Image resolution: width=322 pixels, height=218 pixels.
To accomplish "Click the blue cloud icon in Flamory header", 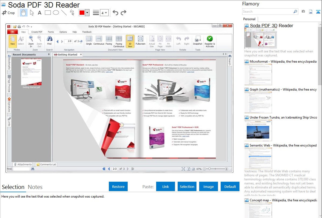I will click(318, 12).
